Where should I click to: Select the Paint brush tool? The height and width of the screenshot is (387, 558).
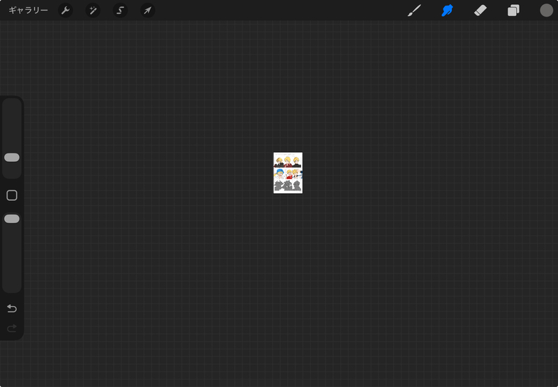point(414,10)
